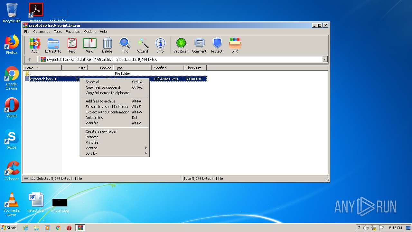This screenshot has width=412, height=232.
Task: Go up one level arrow button
Action: pos(30,59)
